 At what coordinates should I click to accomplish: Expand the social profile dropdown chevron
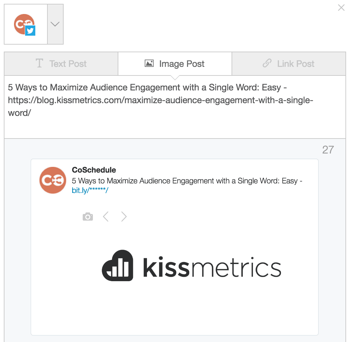55,24
